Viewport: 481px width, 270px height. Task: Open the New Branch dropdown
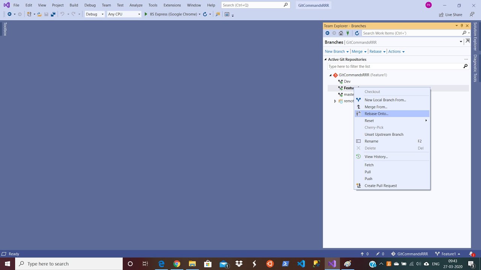click(337, 51)
